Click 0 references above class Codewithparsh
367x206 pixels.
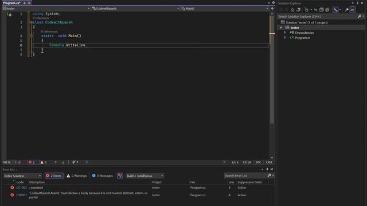(x=41, y=18)
